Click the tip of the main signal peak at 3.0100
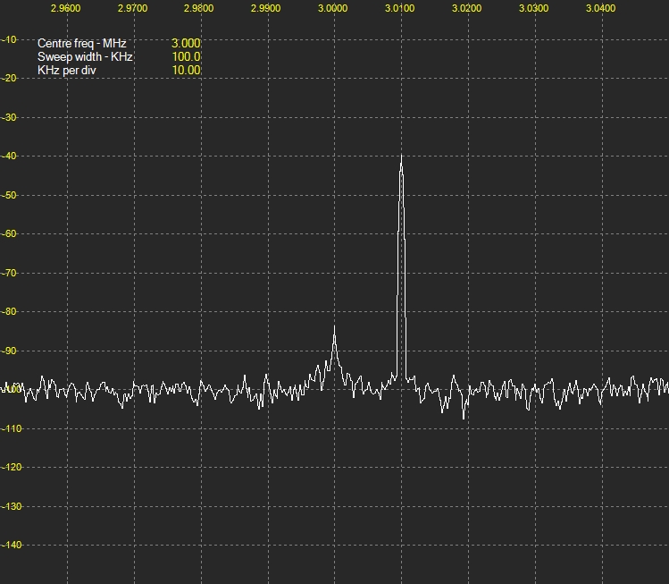Viewport: 669px width, 584px height. (401, 156)
